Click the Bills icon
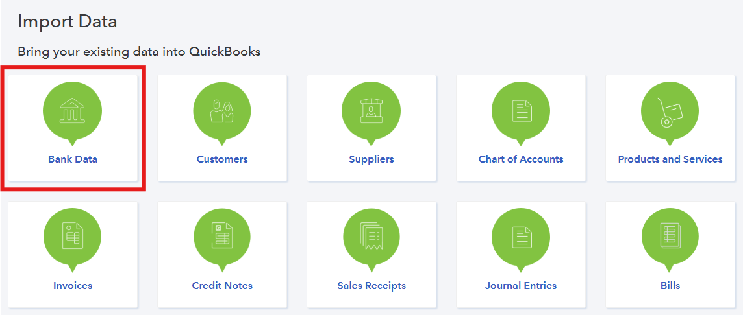Viewport: 743px width, 315px height. click(x=670, y=237)
